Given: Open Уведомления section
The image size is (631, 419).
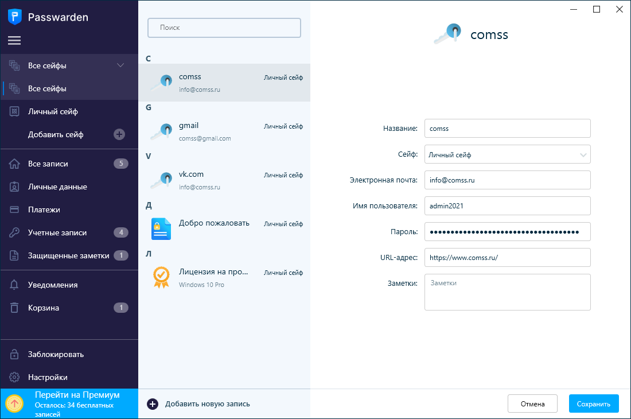Looking at the screenshot, I should tap(69, 285).
